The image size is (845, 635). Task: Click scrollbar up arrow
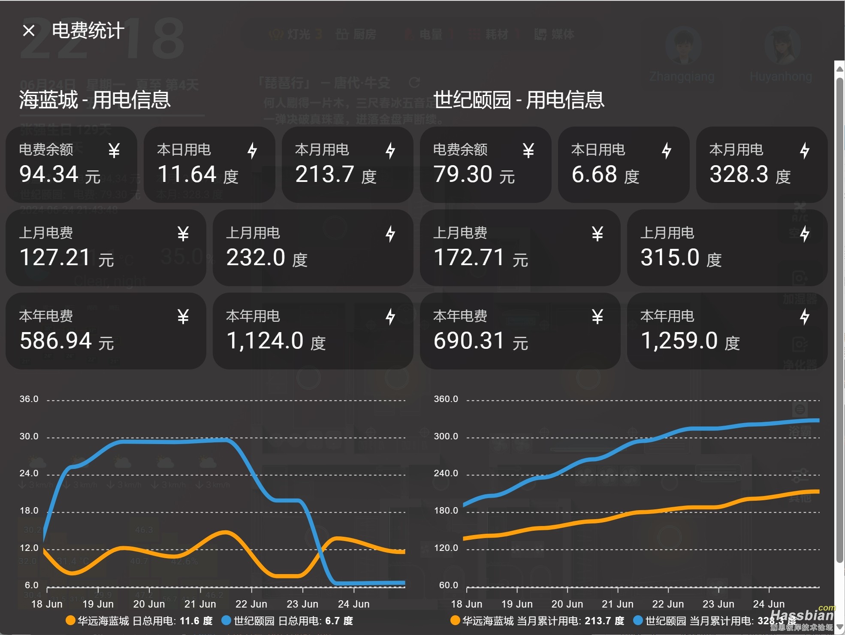[840, 69]
